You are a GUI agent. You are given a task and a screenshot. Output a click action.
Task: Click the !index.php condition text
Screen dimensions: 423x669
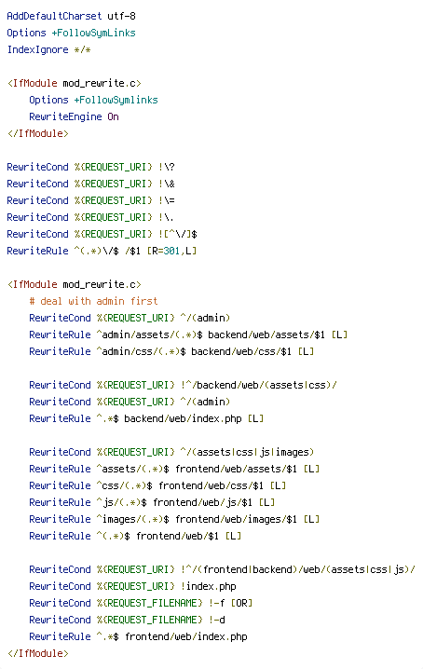(209, 586)
